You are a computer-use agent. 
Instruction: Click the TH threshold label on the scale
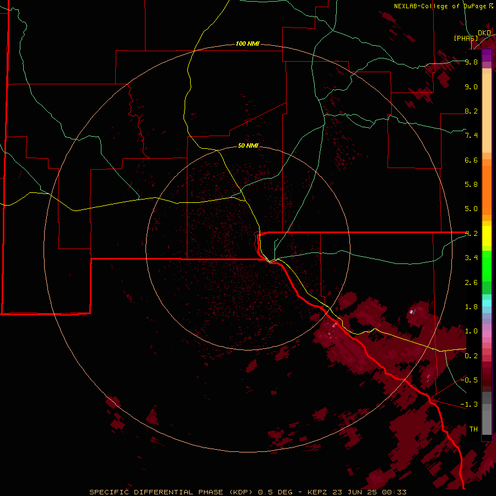(x=473, y=429)
